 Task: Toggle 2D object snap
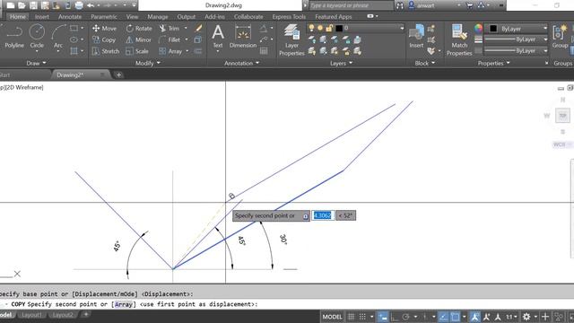455,317
